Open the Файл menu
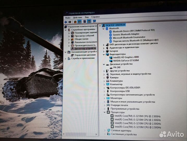Viewport: 187px width, 141px height. pyautogui.click(x=68, y=17)
